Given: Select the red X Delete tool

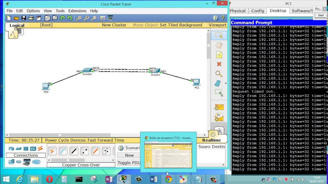Looking at the screenshot, I should click(x=219, y=64).
